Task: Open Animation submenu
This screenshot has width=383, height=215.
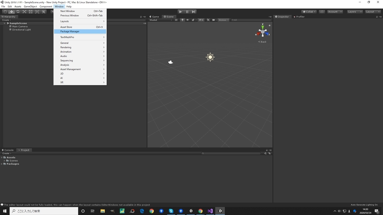Action: (x=80, y=52)
